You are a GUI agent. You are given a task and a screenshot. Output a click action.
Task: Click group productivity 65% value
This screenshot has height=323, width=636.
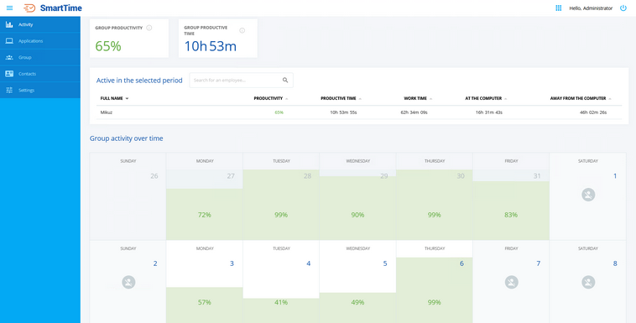click(108, 46)
